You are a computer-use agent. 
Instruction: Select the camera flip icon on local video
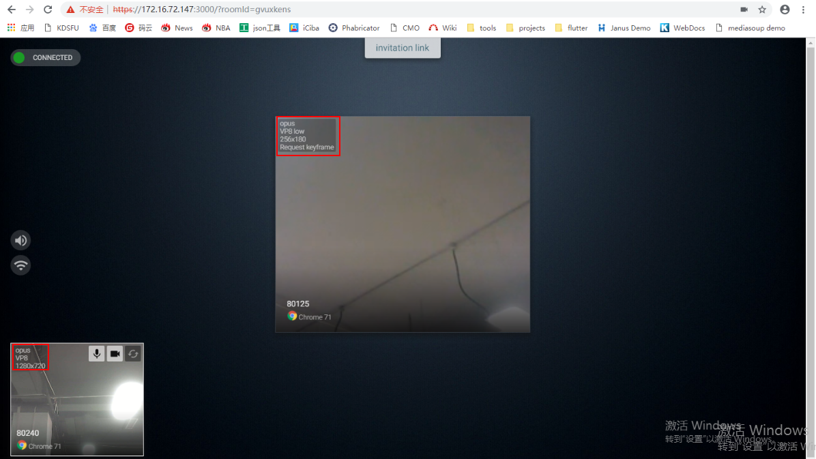(x=133, y=353)
